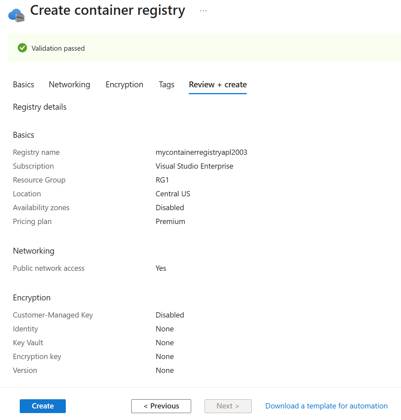Screen dimensions: 401x420
Task: Click the Yes value for public network access
Action: pyautogui.click(x=161, y=268)
